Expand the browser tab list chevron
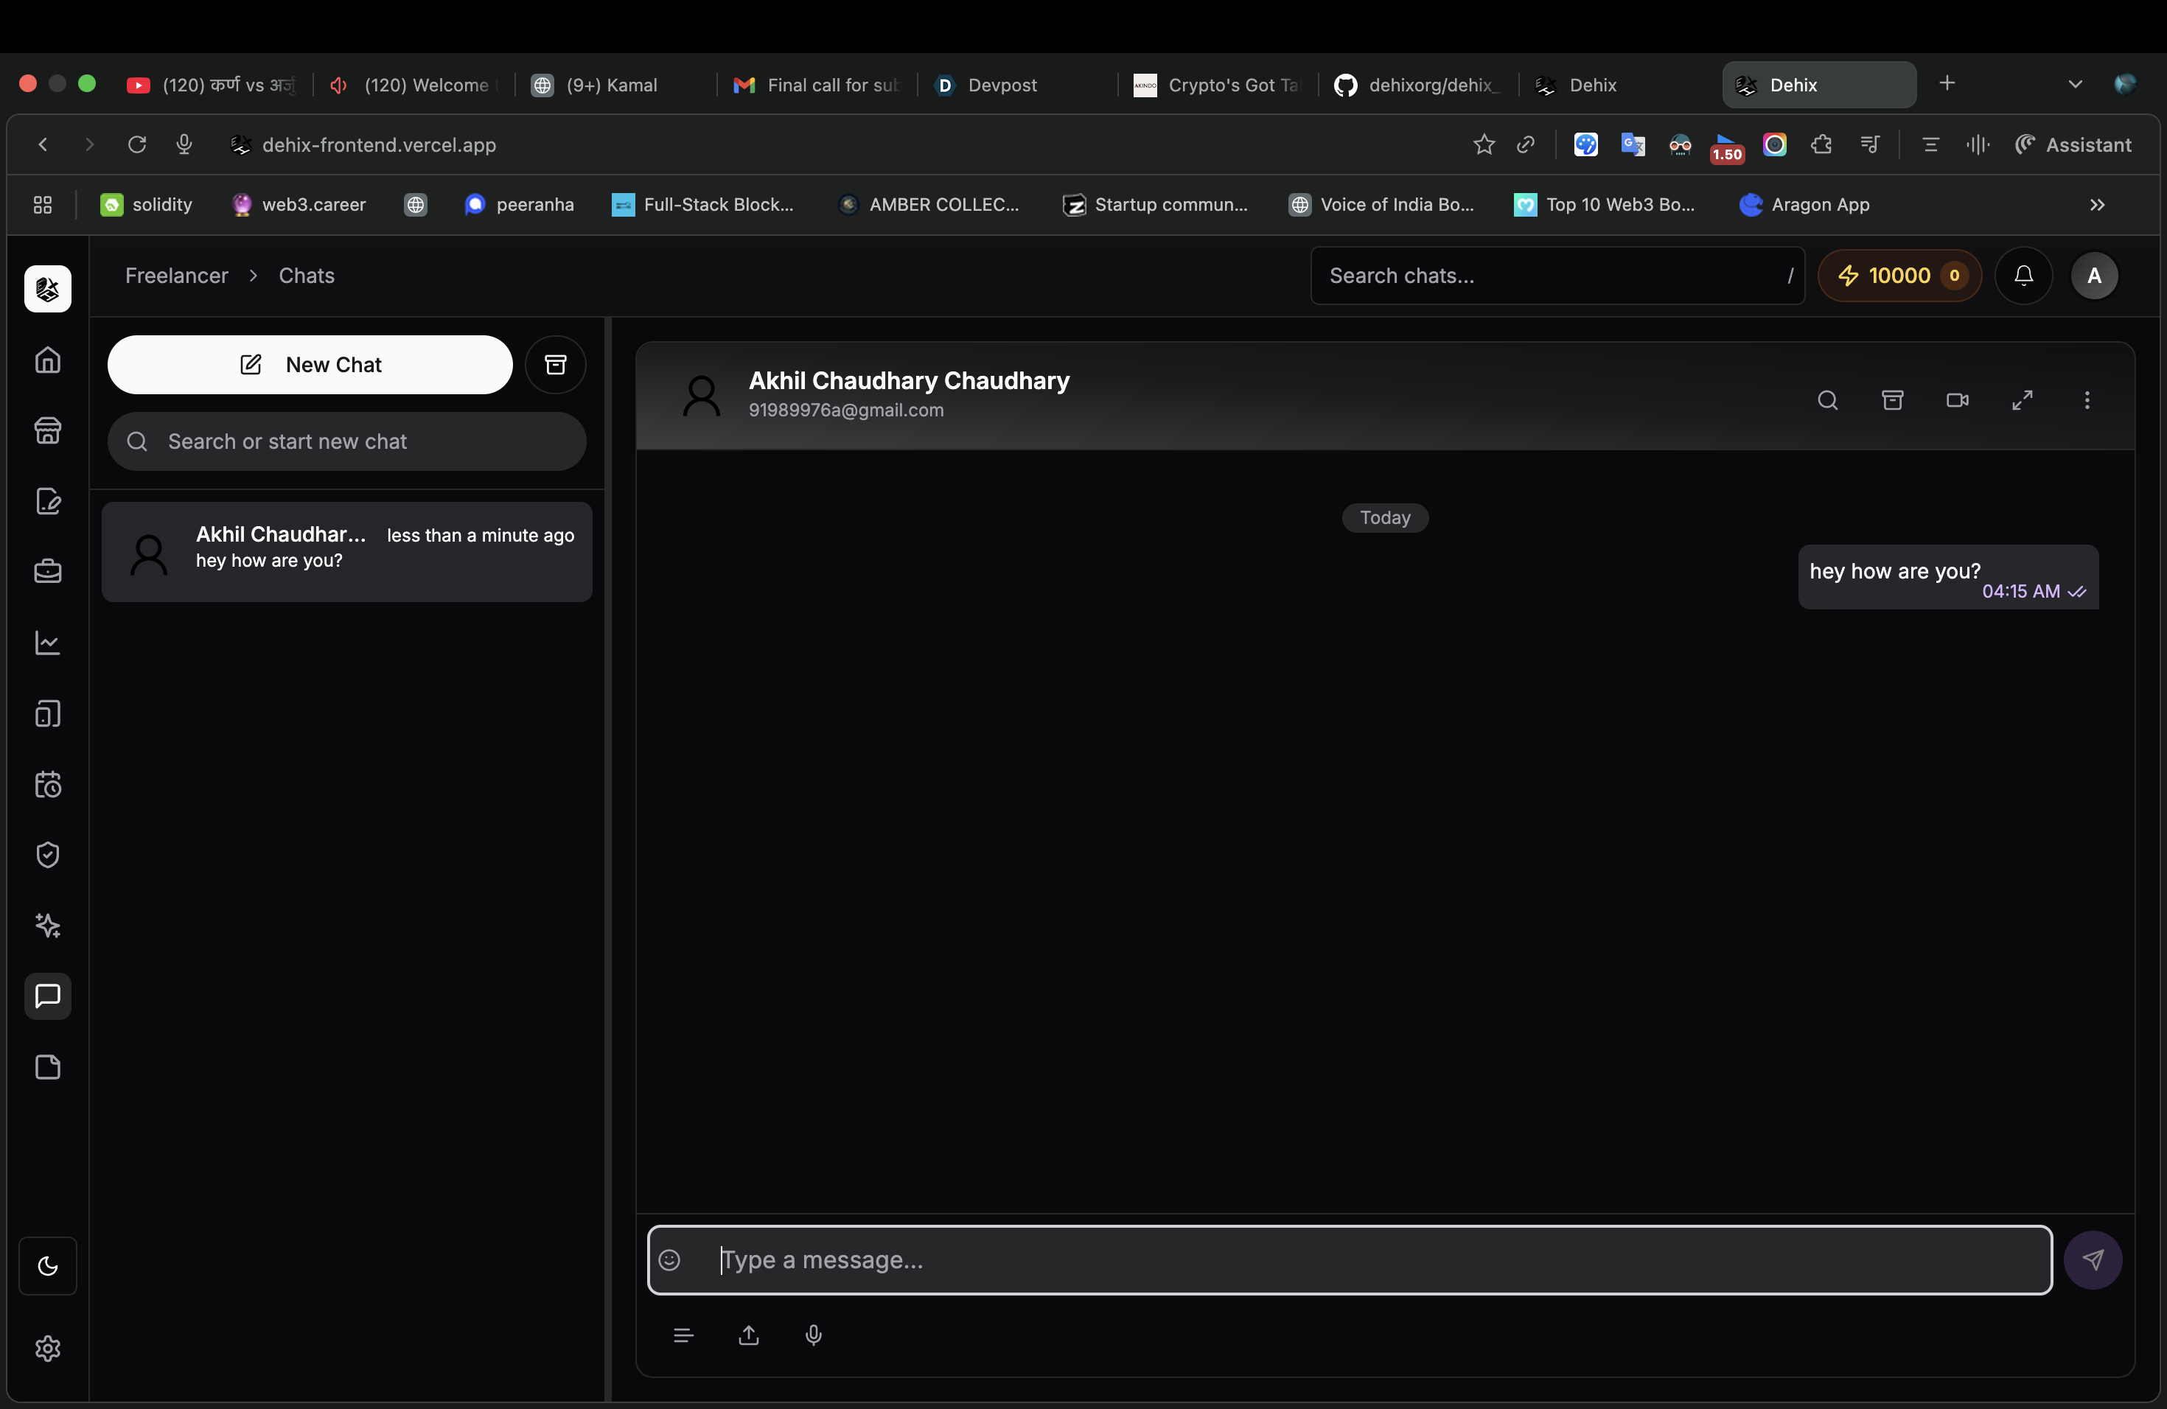The width and height of the screenshot is (2167, 1409). point(2074,85)
